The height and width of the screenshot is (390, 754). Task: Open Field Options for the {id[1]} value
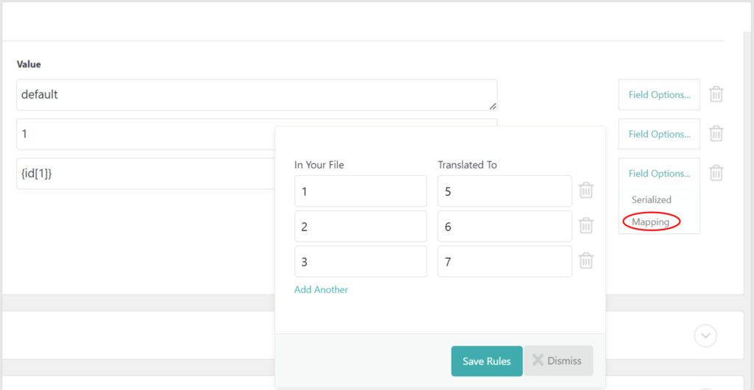659,174
